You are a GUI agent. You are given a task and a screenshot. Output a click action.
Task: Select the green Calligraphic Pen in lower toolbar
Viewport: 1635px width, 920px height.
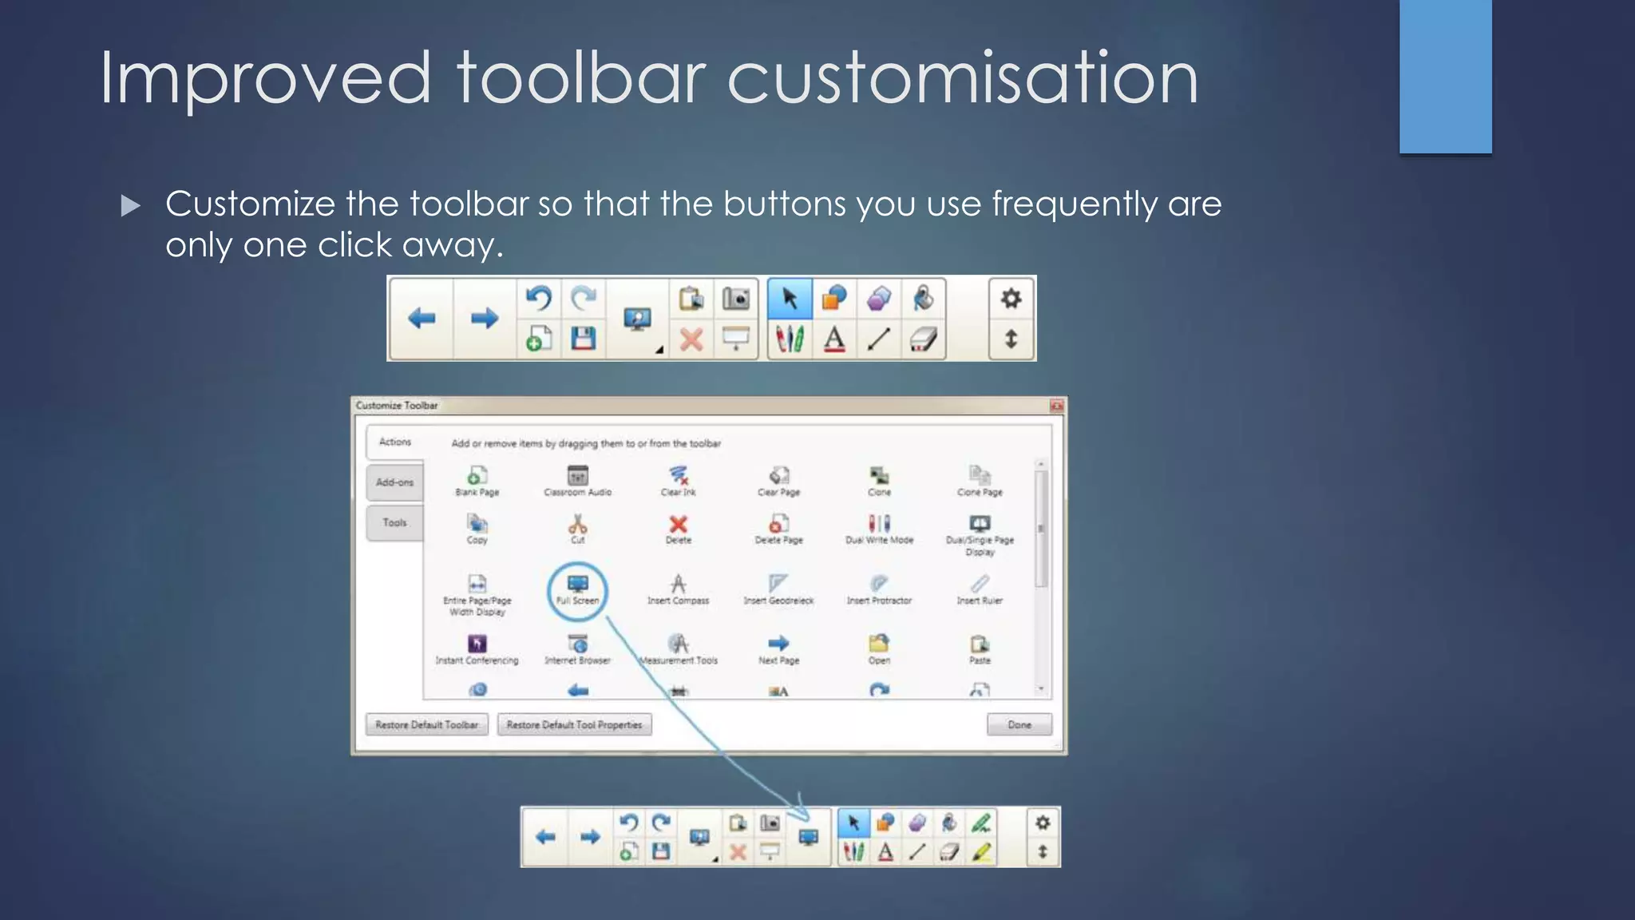[x=981, y=822]
